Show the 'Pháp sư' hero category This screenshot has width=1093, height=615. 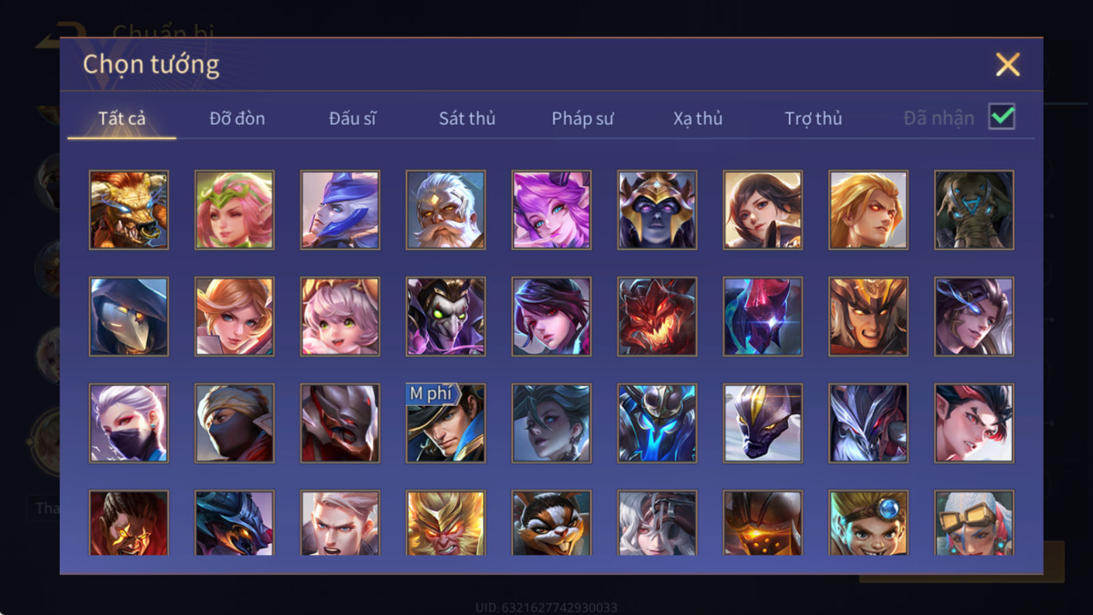(x=582, y=118)
